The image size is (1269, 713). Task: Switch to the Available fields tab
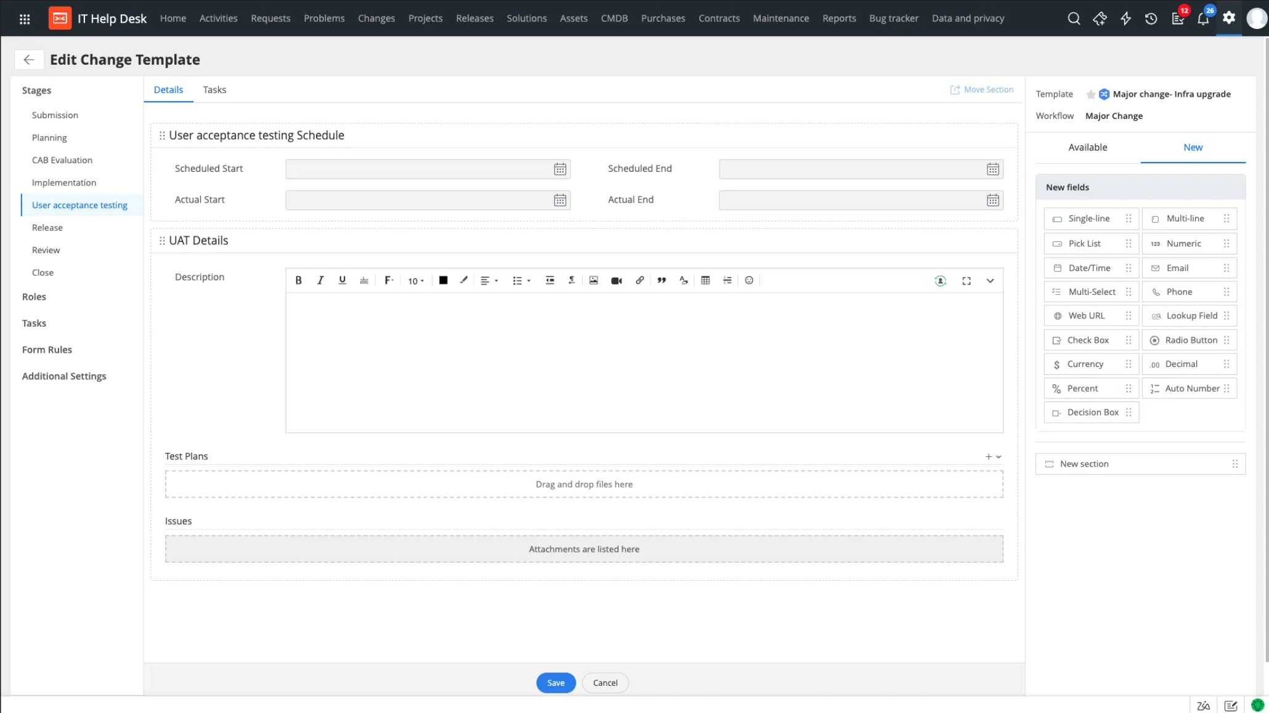1087,147
